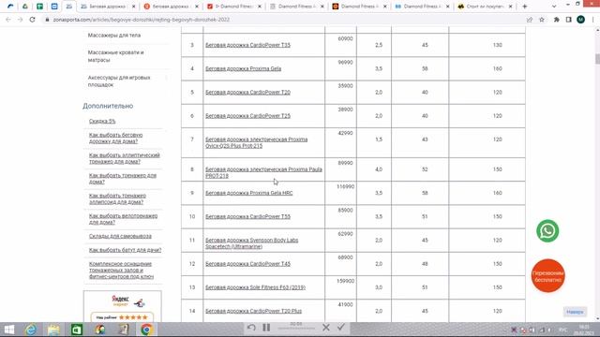The height and width of the screenshot is (337, 600).
Task: Open Как выбрать велотренажер для дома link
Action: [123, 219]
